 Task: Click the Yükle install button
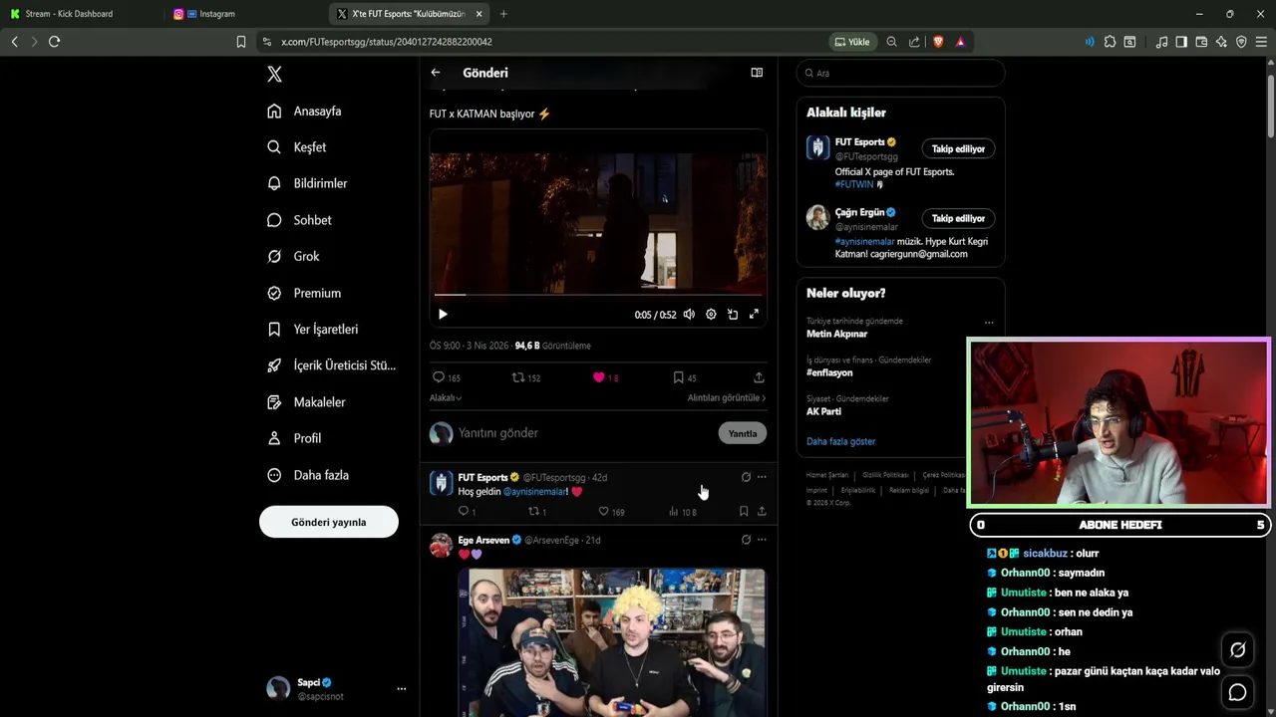point(852,42)
